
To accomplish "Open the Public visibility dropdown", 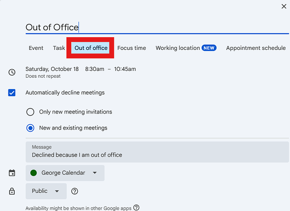I will [x=46, y=191].
